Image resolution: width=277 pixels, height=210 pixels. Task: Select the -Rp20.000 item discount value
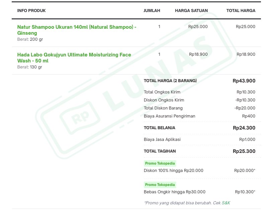coord(245,108)
